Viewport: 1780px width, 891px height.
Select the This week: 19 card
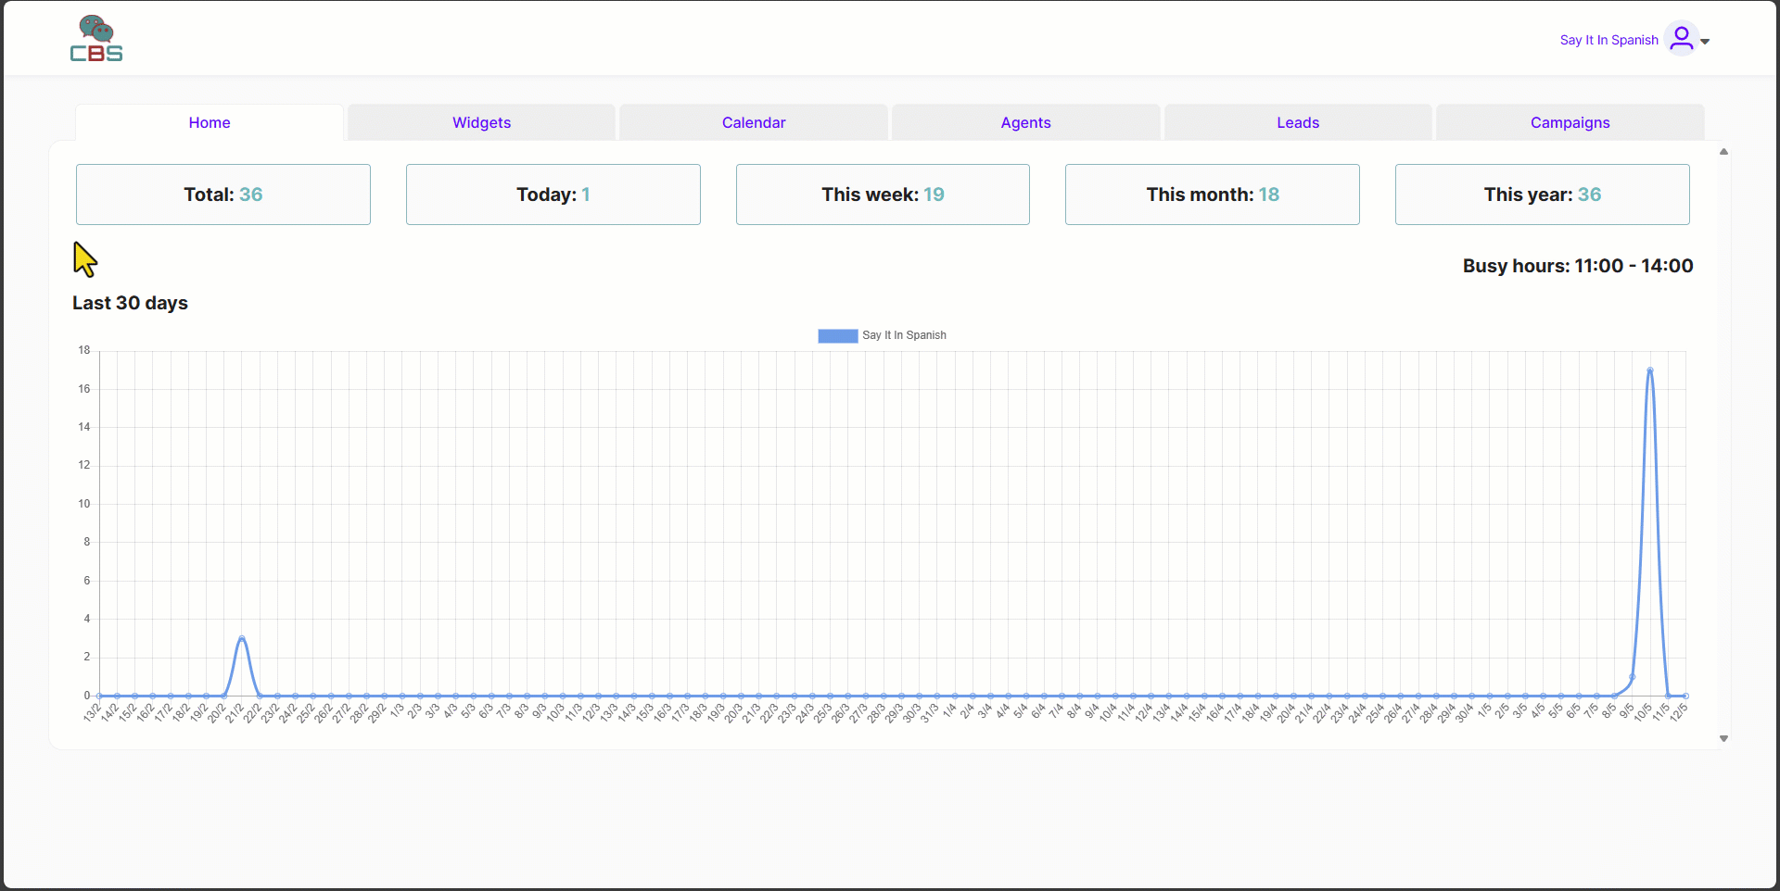(x=882, y=194)
